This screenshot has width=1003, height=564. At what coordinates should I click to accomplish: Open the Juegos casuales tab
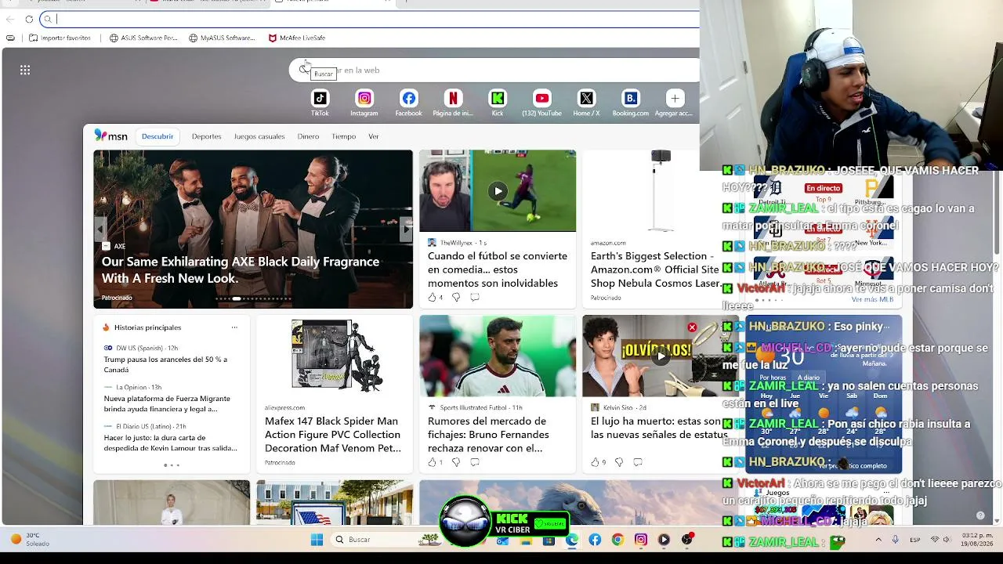259,136
